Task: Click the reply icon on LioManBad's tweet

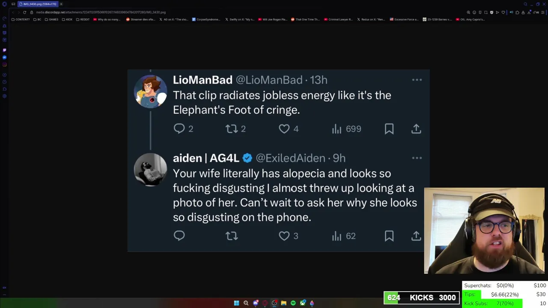Action: [x=179, y=129]
